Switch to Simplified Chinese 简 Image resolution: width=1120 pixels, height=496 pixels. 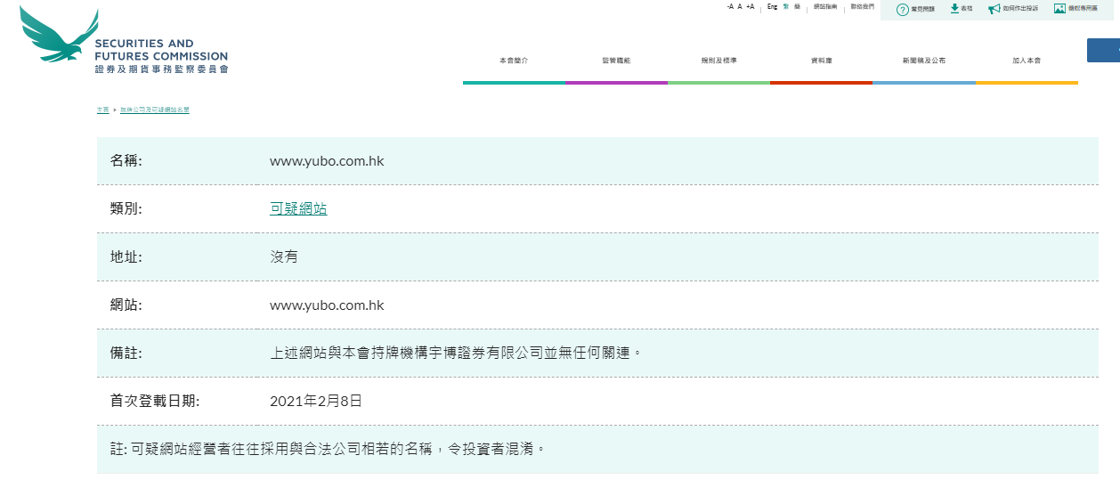point(797,6)
